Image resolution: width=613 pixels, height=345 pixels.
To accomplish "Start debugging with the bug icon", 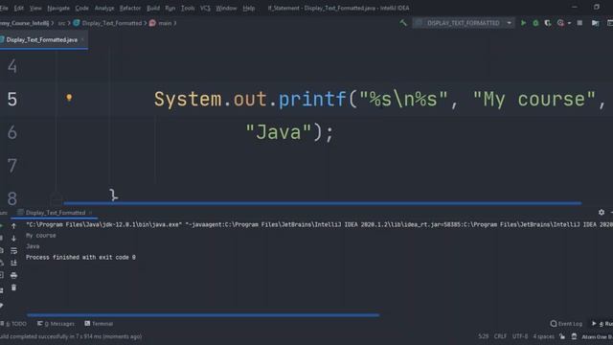I will [x=535, y=23].
